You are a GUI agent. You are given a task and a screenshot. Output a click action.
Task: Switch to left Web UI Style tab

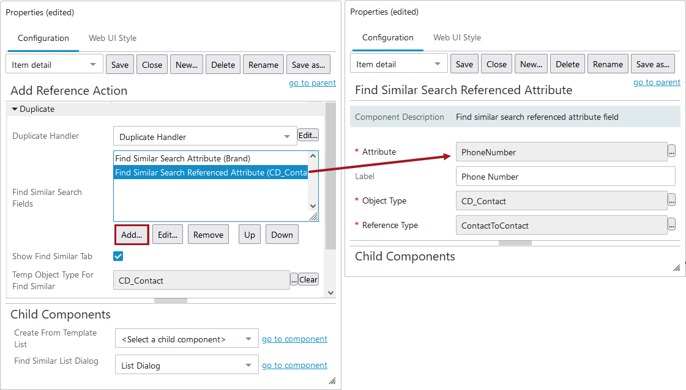(x=113, y=38)
